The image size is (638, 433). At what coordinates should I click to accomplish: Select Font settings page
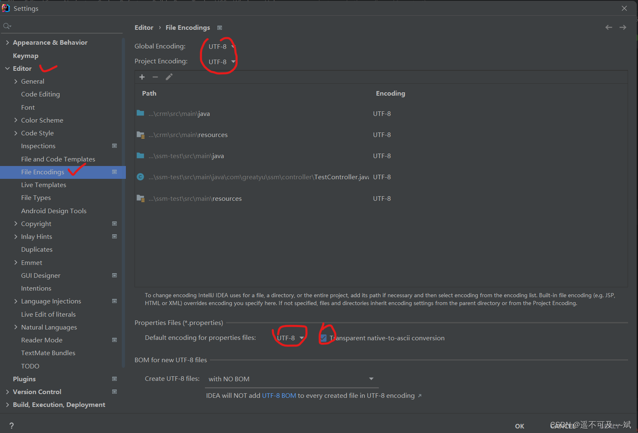(x=28, y=107)
